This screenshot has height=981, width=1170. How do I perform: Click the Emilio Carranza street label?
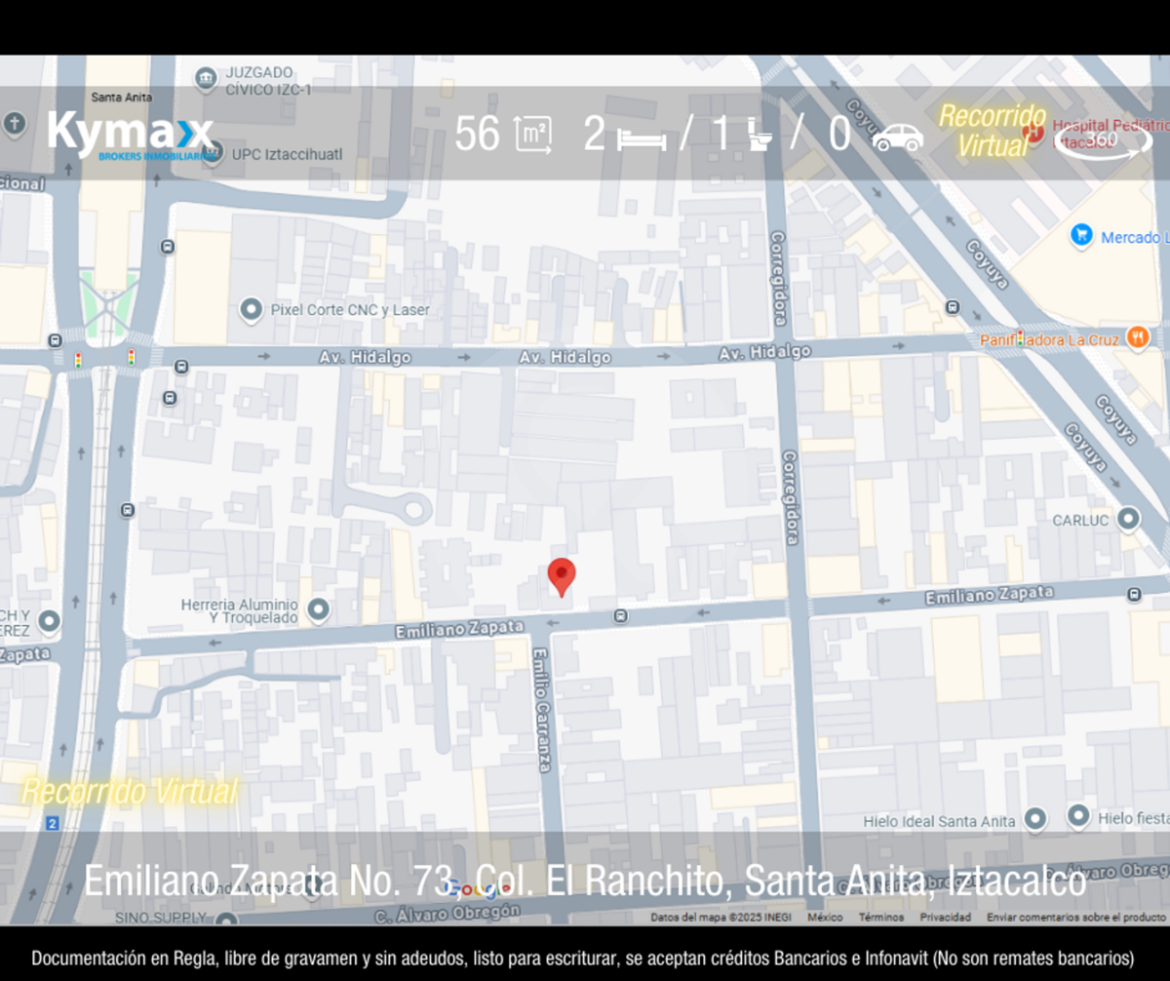[542, 710]
